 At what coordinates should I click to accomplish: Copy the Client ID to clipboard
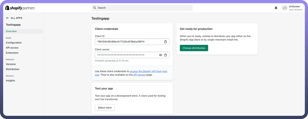click(165, 42)
